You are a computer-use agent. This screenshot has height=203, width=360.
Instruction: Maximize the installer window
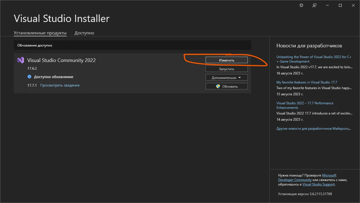pyautogui.click(x=340, y=5)
